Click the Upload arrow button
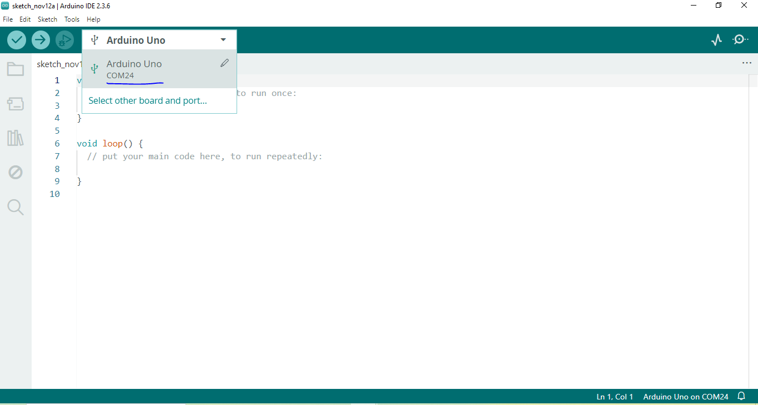This screenshot has height=405, width=758. tap(41, 40)
